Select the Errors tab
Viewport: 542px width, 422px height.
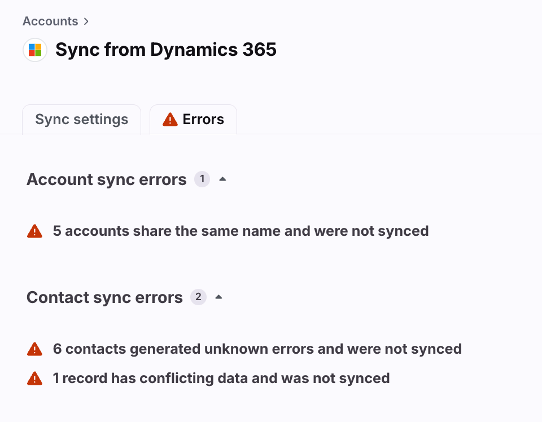[193, 120]
